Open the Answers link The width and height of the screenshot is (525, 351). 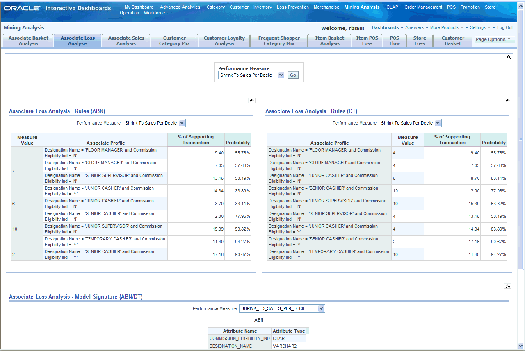coord(415,28)
